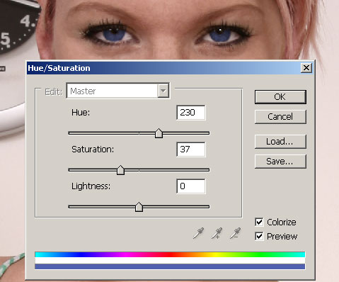Select the add-to-sample eyedropper plus icon

click(217, 233)
